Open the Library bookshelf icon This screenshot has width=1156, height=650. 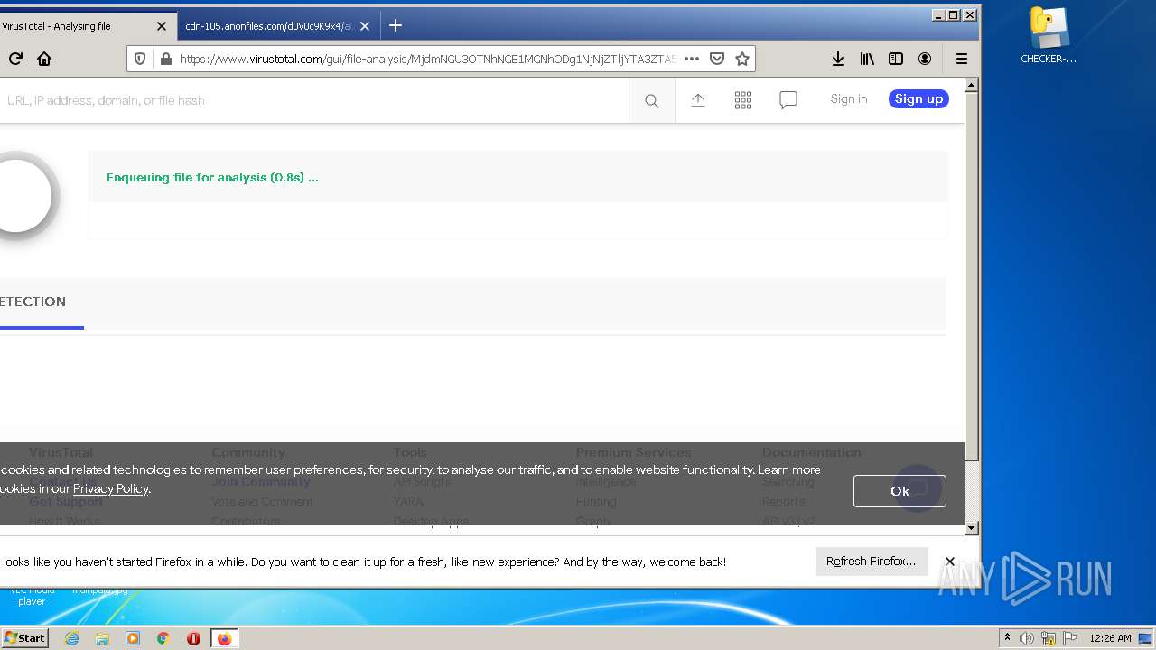(x=867, y=59)
